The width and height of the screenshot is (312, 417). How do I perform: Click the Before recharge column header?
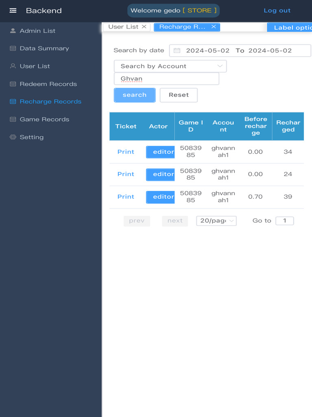pyautogui.click(x=256, y=126)
